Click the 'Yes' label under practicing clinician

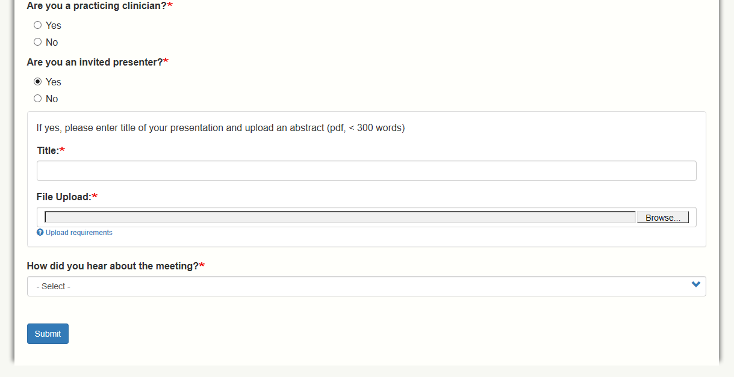[54, 25]
